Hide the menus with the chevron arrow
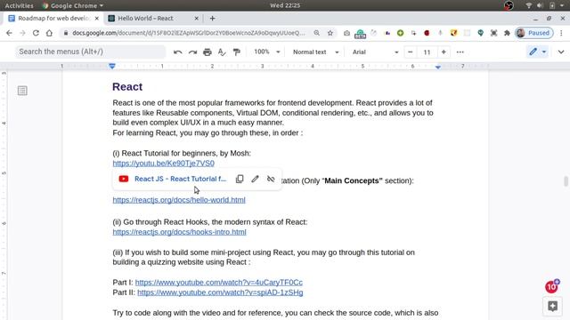 tap(561, 52)
